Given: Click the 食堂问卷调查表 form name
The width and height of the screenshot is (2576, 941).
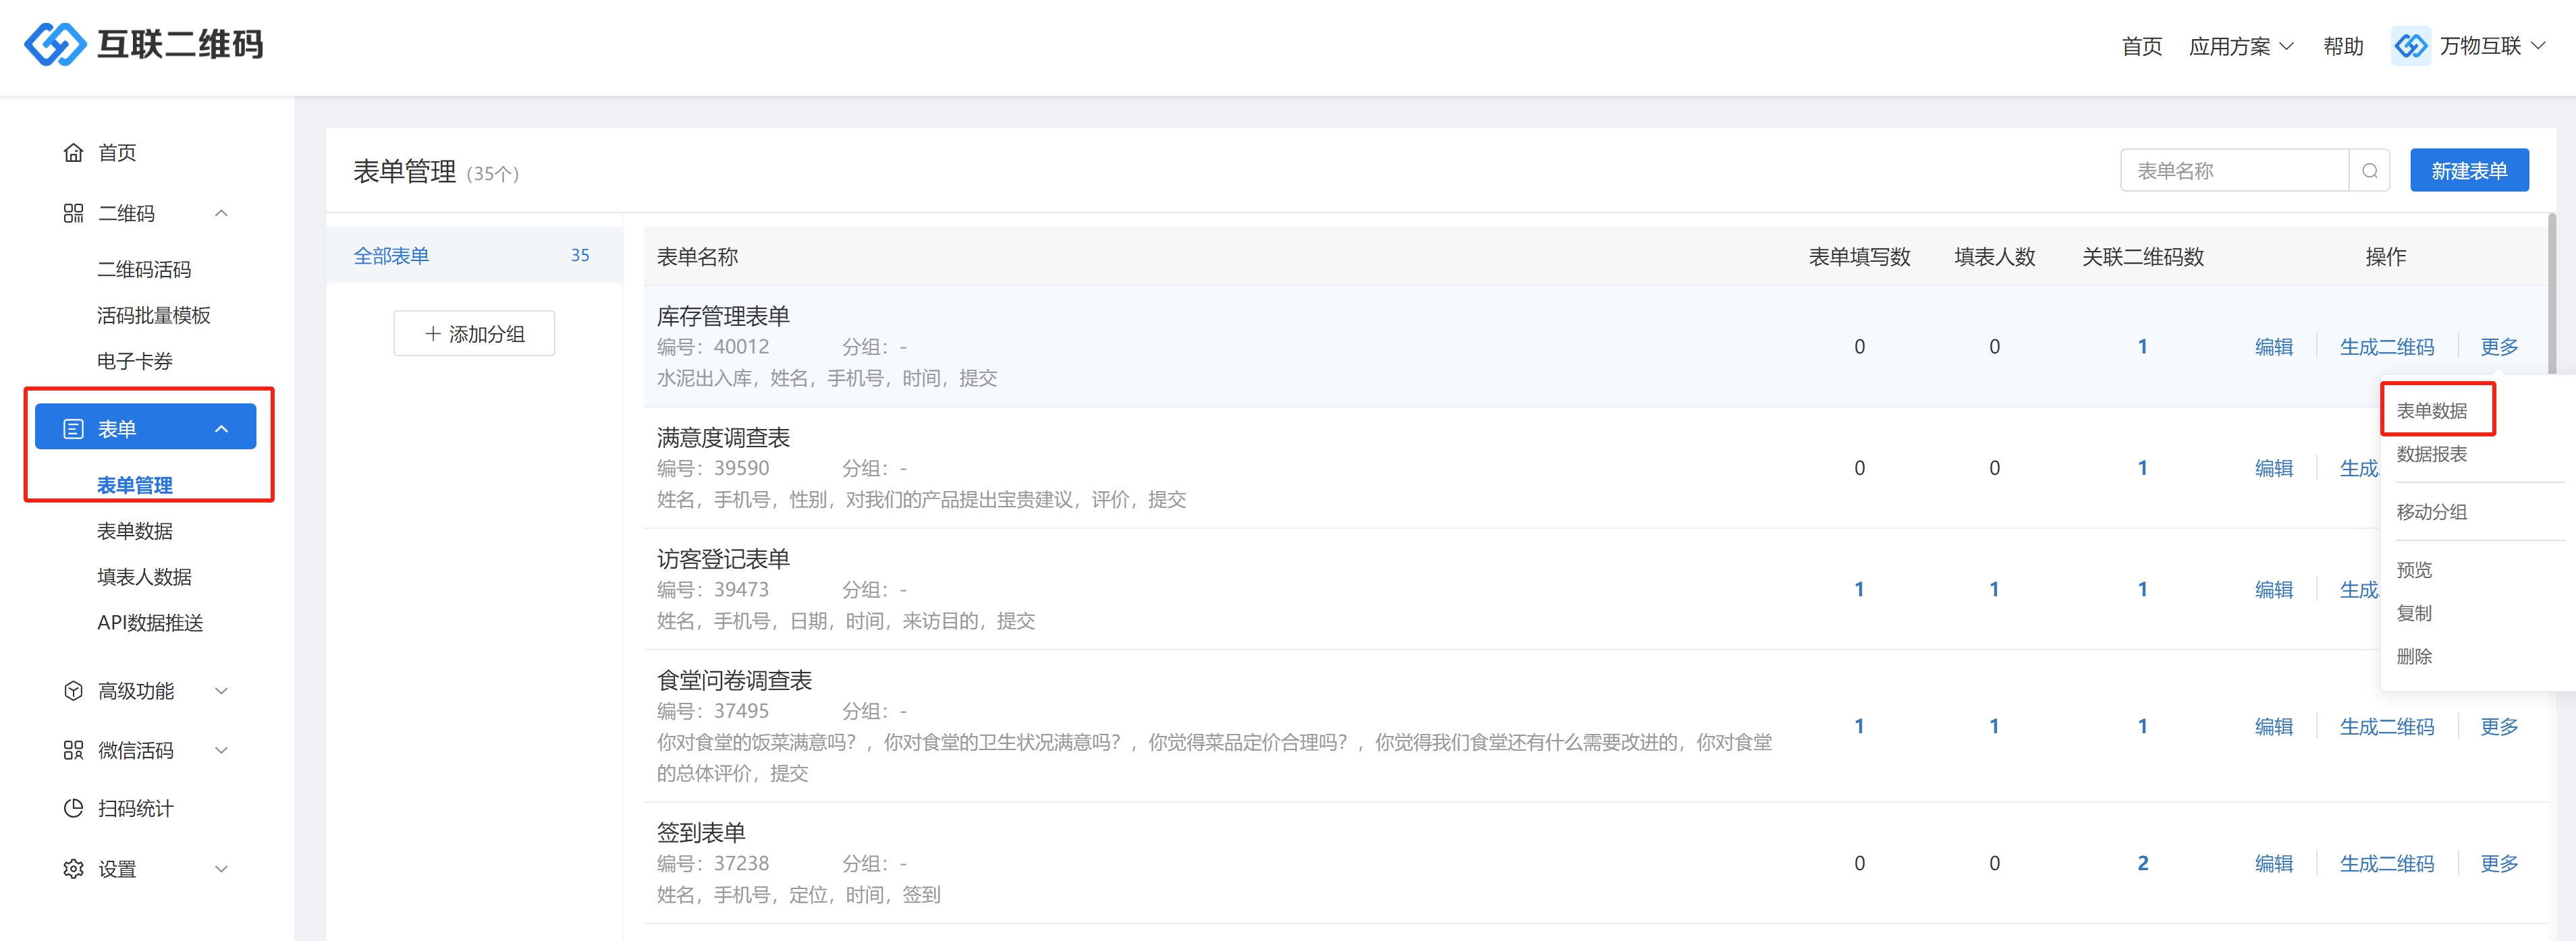Looking at the screenshot, I should click(x=734, y=681).
